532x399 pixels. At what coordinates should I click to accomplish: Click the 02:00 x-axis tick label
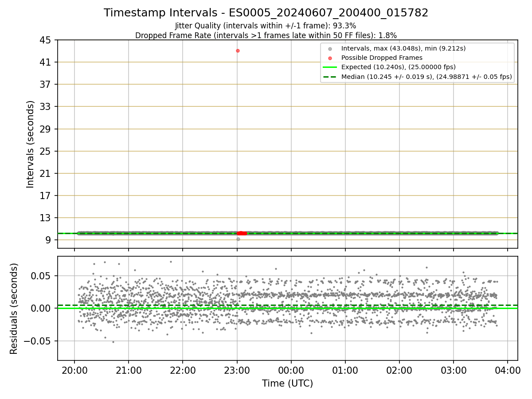tap(399, 370)
